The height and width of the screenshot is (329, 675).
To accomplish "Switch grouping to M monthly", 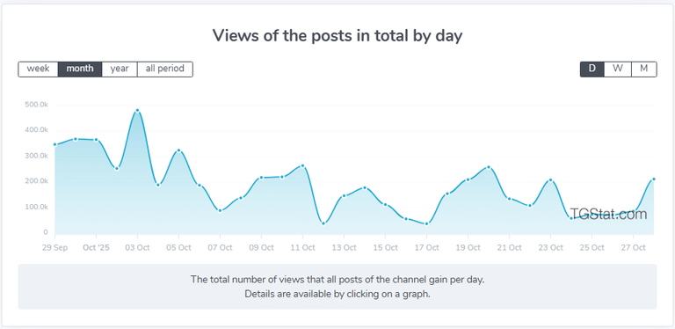I will point(644,69).
